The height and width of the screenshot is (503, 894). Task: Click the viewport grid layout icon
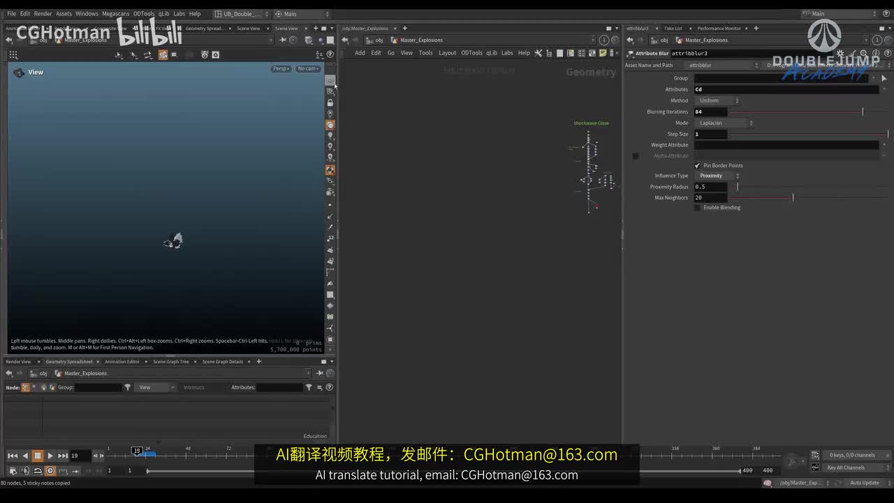(x=13, y=54)
